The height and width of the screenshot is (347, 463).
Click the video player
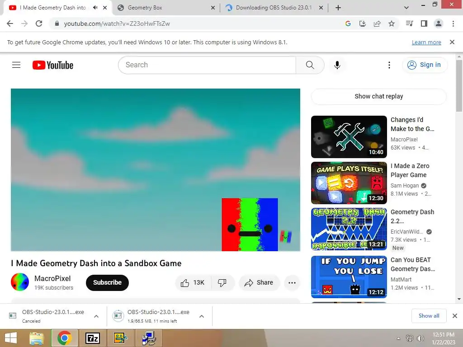[156, 170]
